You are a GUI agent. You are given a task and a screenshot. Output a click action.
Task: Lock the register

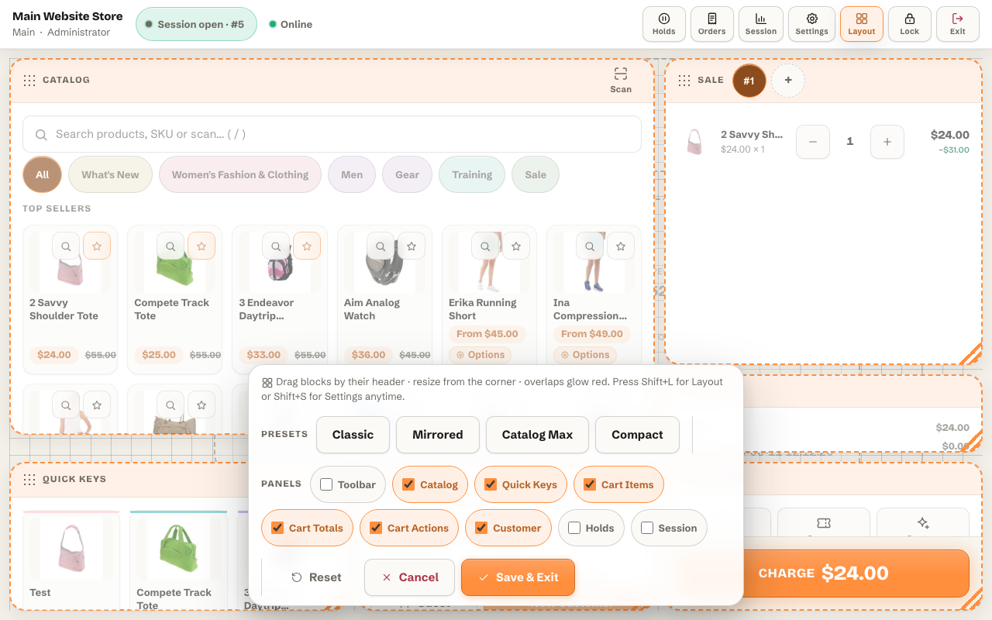[x=910, y=24]
